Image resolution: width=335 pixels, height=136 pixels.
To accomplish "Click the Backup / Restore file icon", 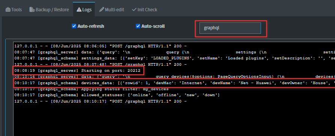I will [32, 10].
